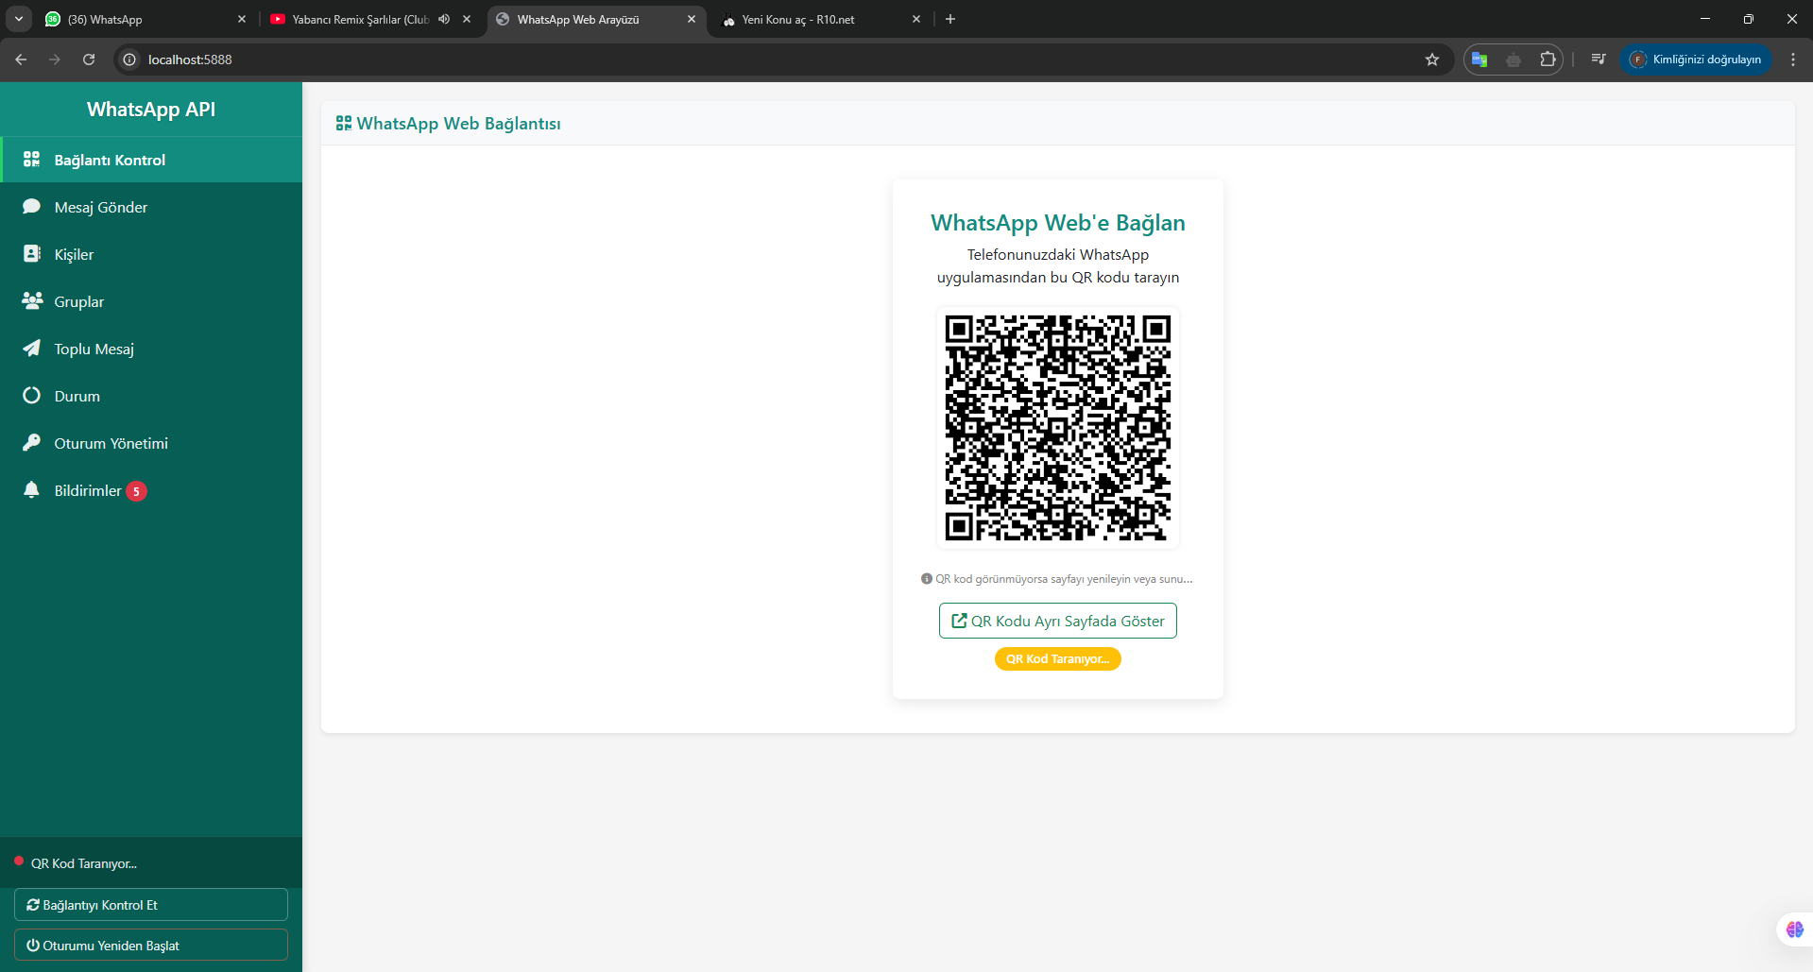The image size is (1813, 972).
Task: Bookmark this page with the star
Action: click(1432, 60)
